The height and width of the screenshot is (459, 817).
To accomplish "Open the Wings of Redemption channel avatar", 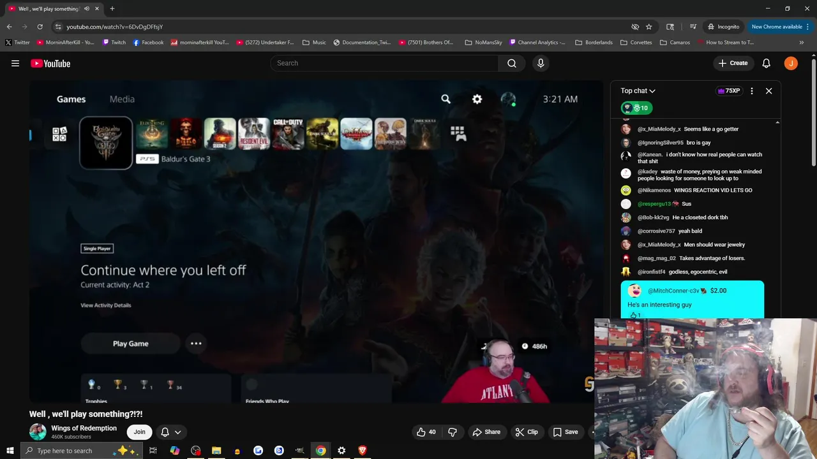I will click(38, 432).
